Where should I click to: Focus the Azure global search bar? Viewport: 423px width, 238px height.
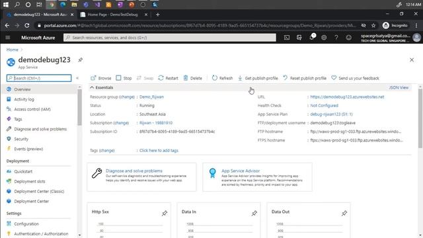click(170, 38)
